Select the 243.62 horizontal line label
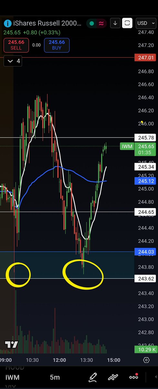 click(x=145, y=278)
